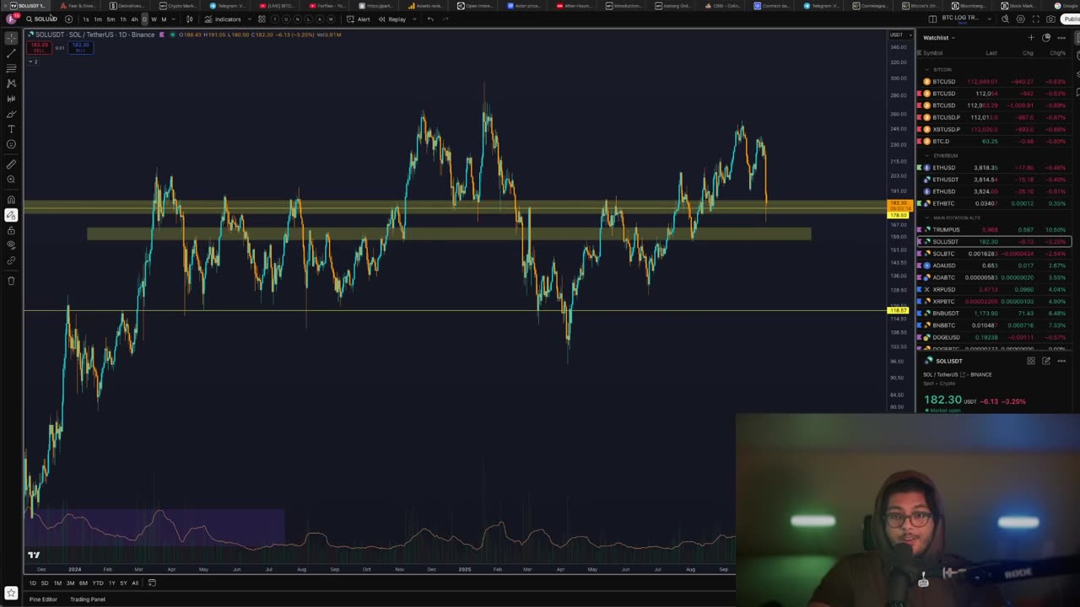Select the M monthly timeframe
This screenshot has width=1080, height=607.
click(x=164, y=19)
